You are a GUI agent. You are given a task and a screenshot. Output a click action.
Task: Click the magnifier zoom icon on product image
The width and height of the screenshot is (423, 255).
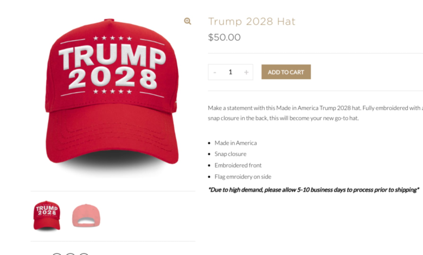tap(188, 21)
